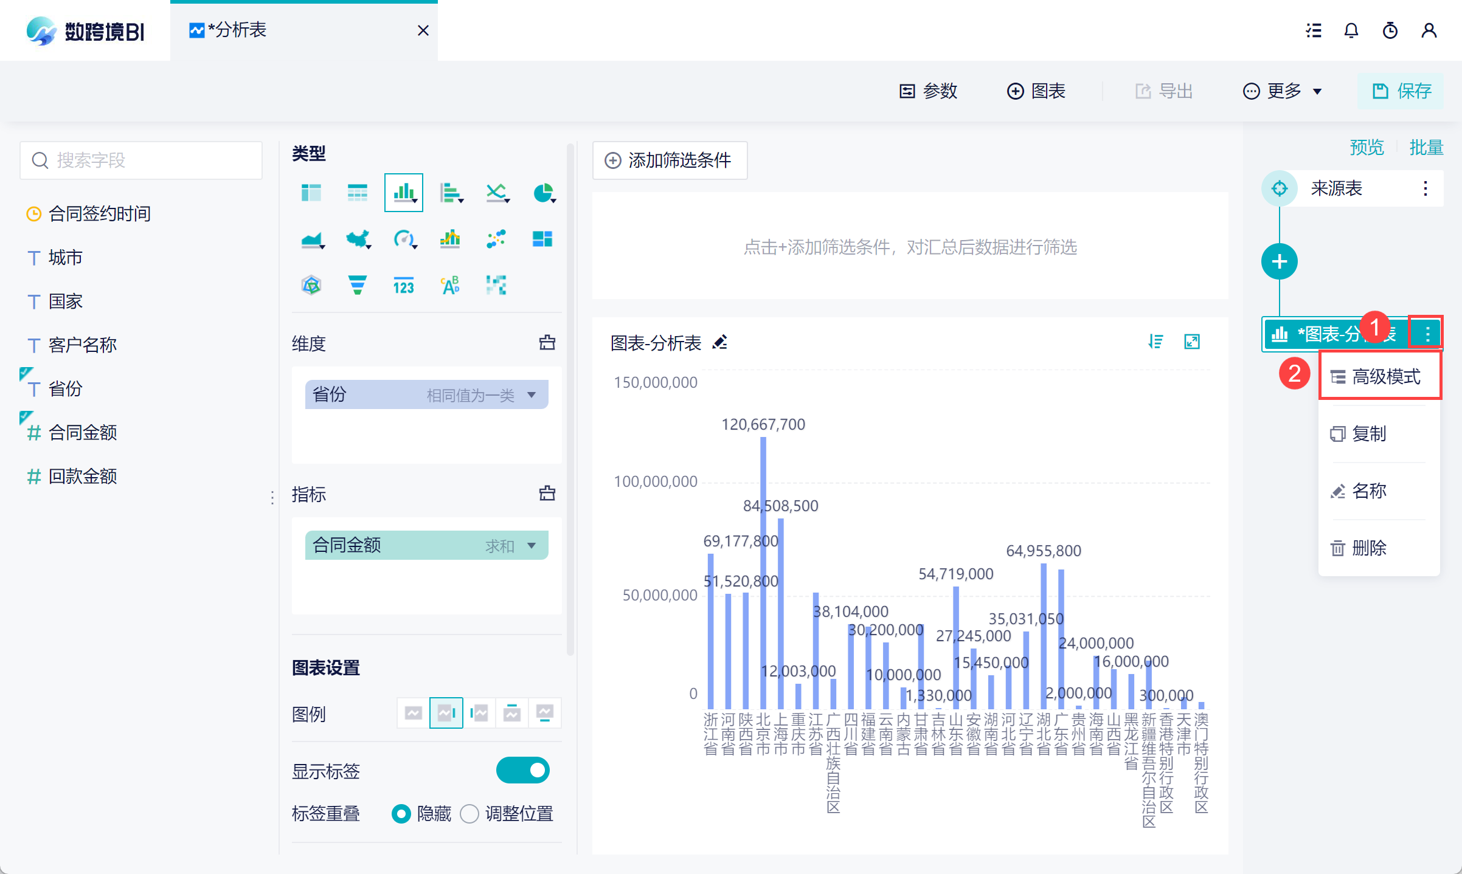Click the 保存 button
Image resolution: width=1462 pixels, height=874 pixels.
pos(1401,91)
